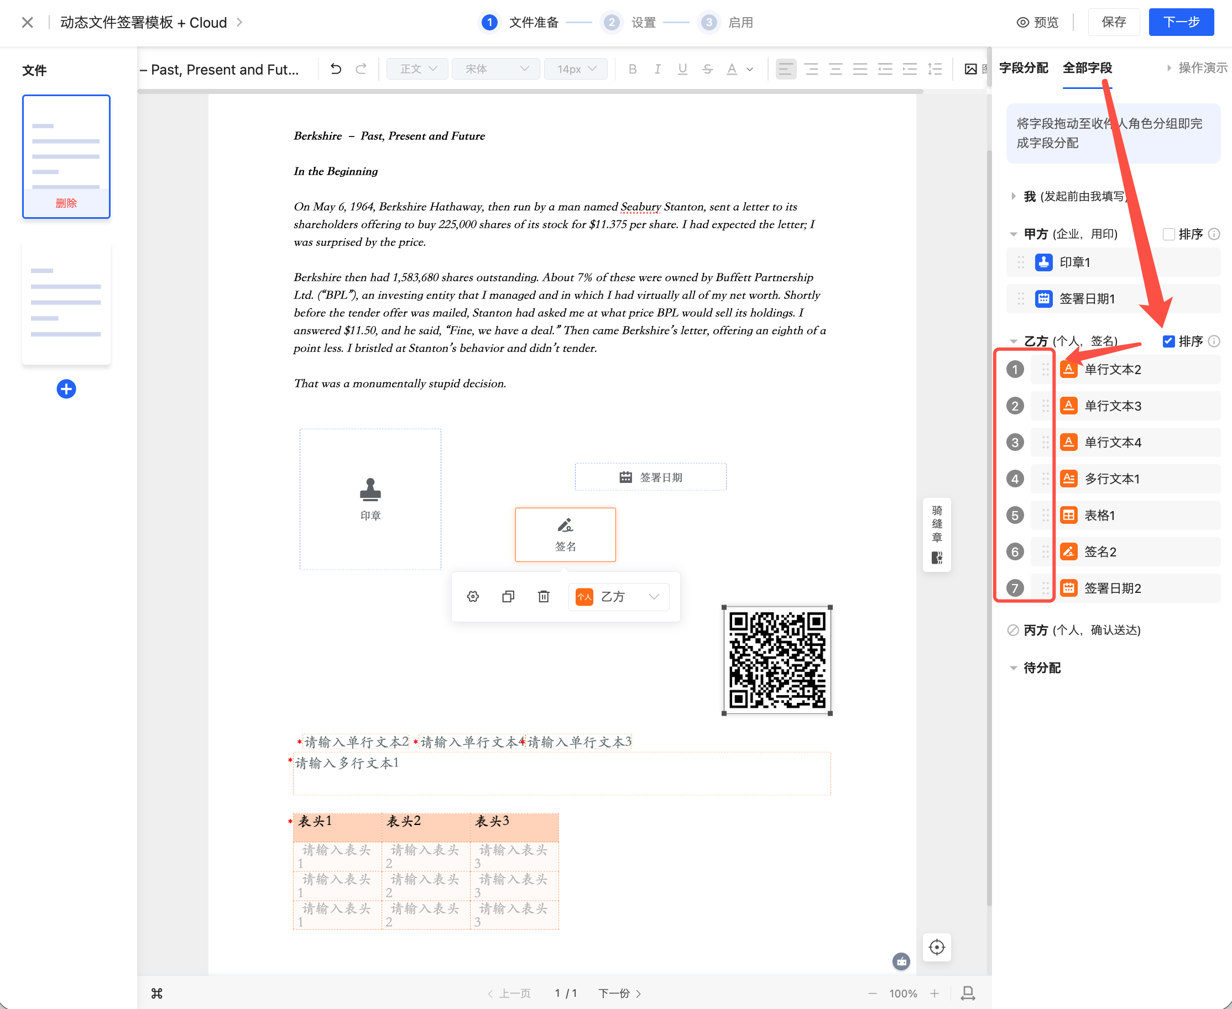The height and width of the screenshot is (1009, 1232).
Task: Click the undo arrow icon
Action: tap(336, 69)
